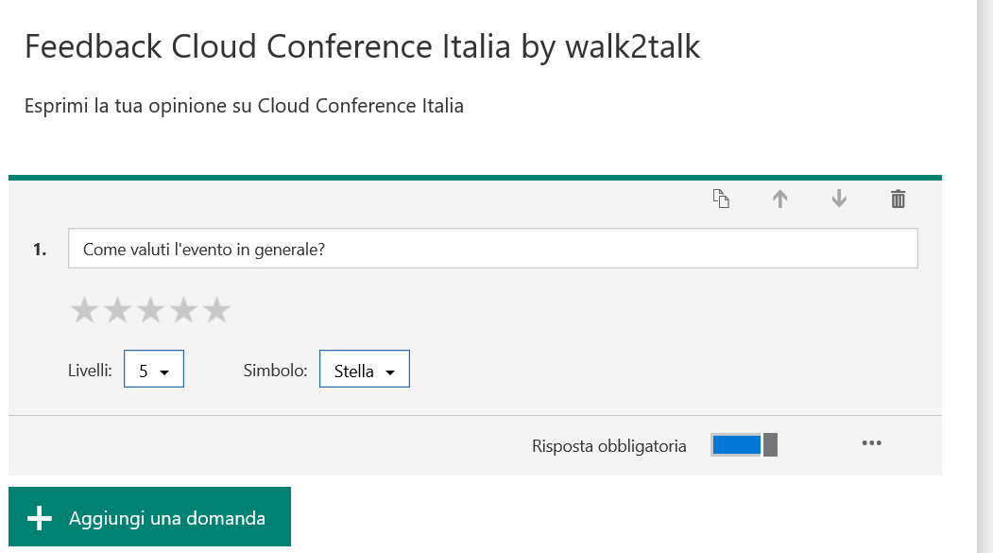Viewport: 993px width, 553px height.
Task: Open the Simbolo dropdown showing Stella
Action: pyautogui.click(x=365, y=370)
